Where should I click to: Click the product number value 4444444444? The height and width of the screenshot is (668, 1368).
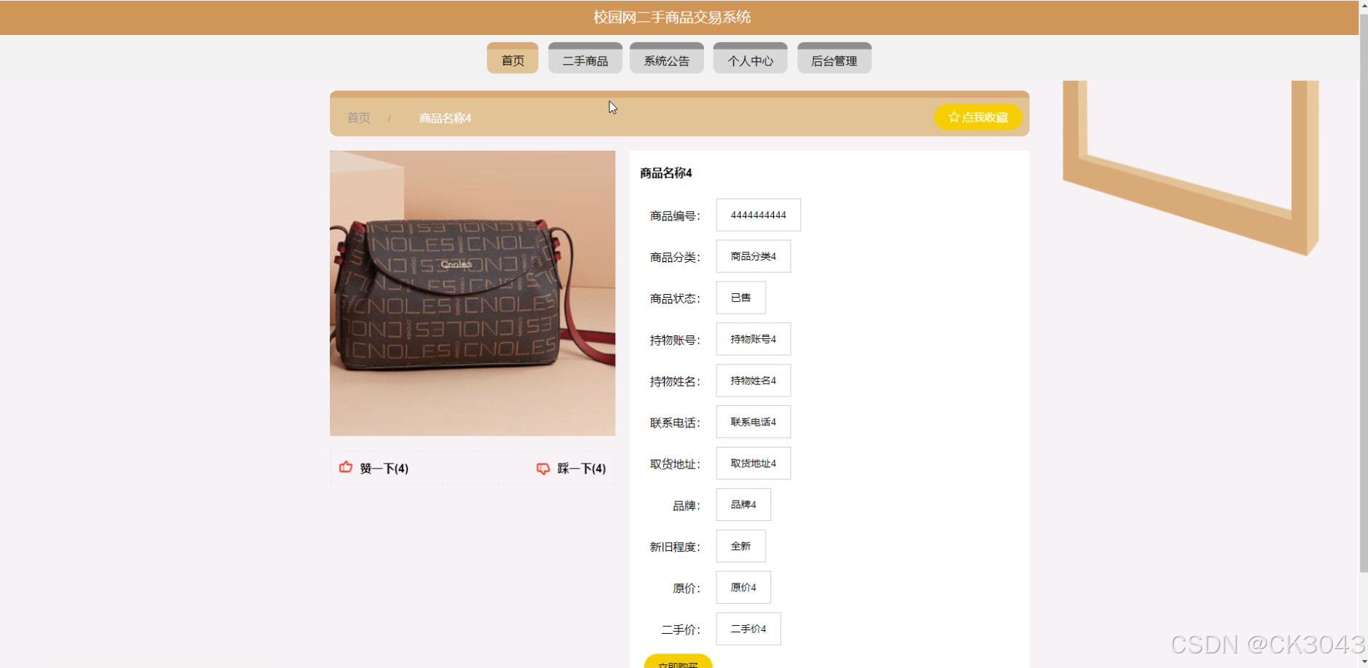[x=759, y=215]
